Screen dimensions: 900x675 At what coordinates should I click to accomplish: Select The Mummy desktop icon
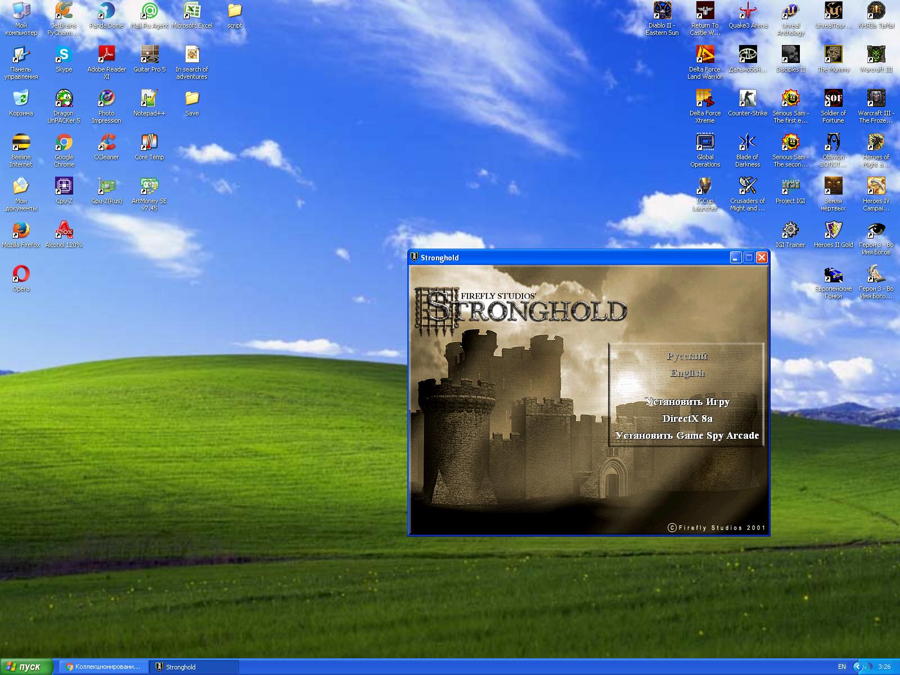point(833,59)
